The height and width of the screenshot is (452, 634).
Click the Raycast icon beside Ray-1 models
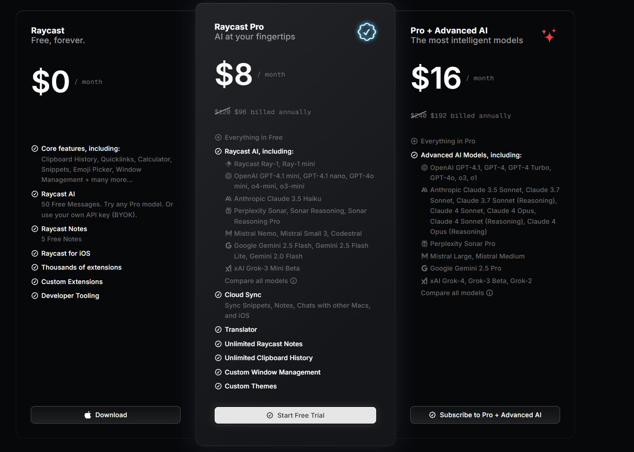(228, 164)
